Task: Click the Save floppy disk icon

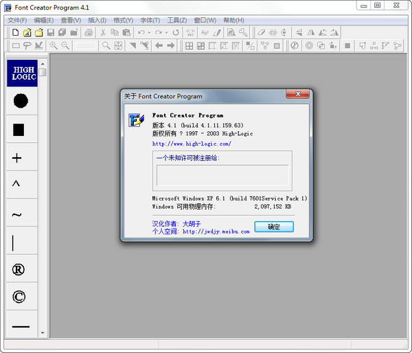Action: point(50,32)
